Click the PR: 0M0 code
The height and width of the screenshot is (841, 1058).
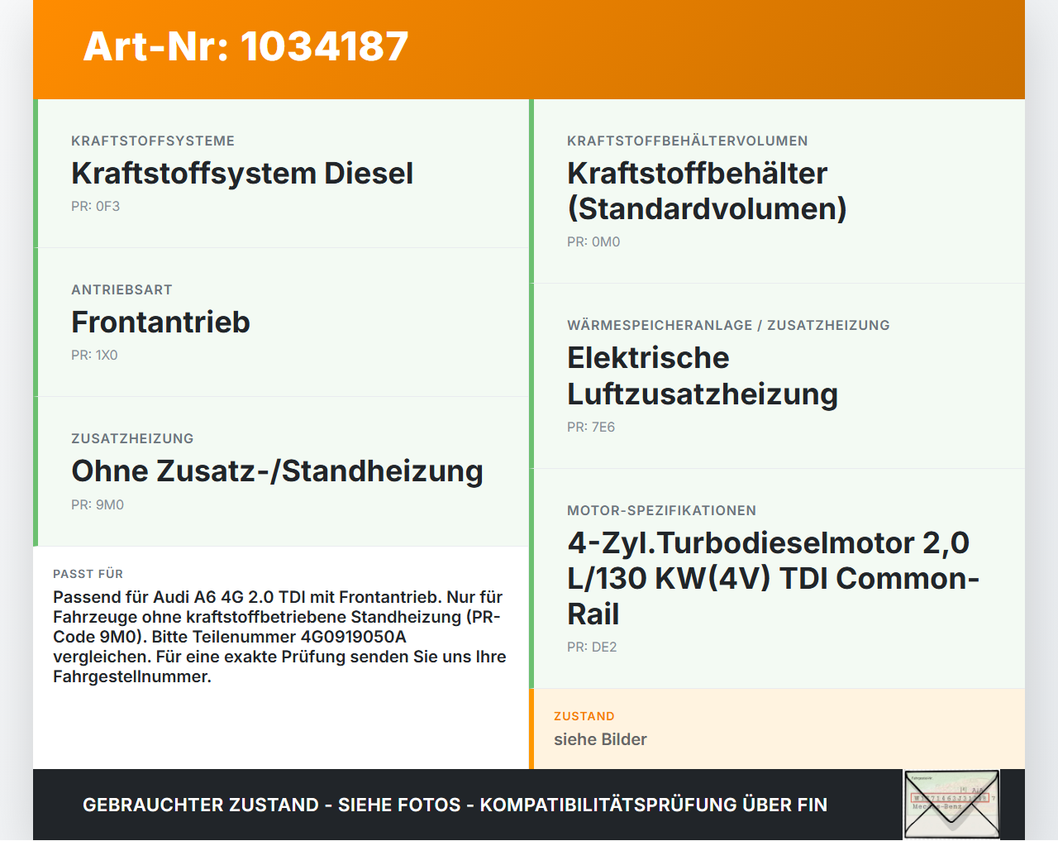click(x=593, y=242)
